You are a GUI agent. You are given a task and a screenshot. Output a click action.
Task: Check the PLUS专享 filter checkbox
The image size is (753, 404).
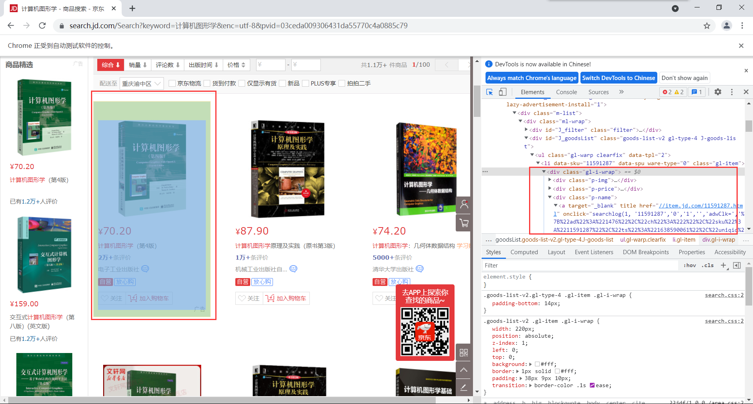306,83
